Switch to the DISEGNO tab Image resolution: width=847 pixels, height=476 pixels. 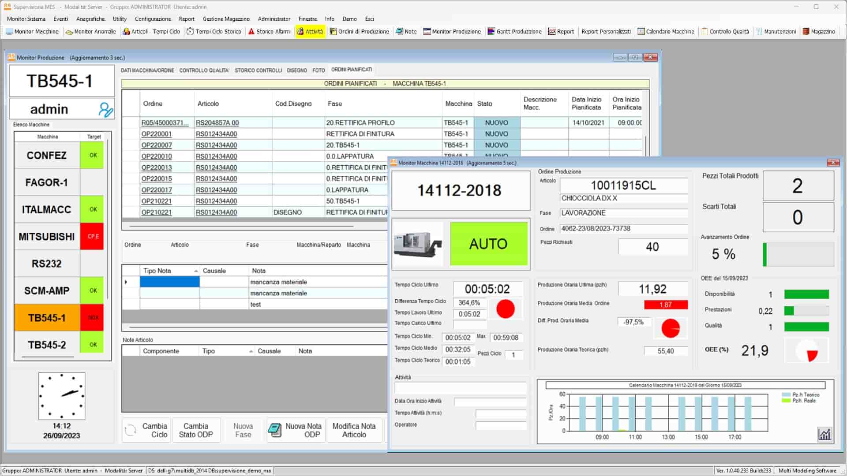pyautogui.click(x=297, y=71)
